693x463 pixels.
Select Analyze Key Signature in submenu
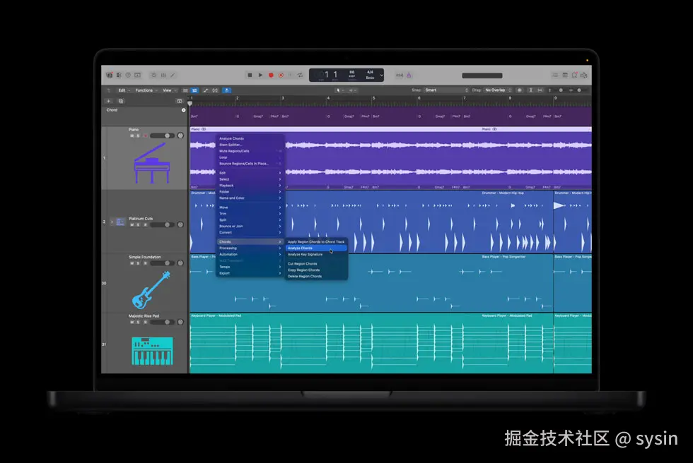(305, 254)
